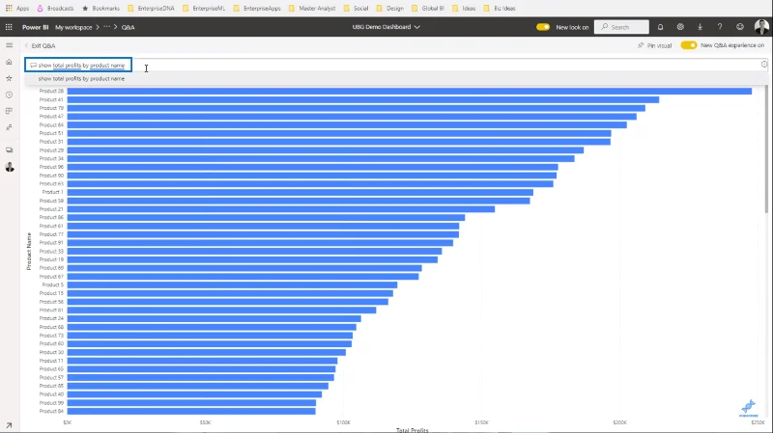Open Workspaces icon in the sidebar
This screenshot has width=773, height=433.
9,150
